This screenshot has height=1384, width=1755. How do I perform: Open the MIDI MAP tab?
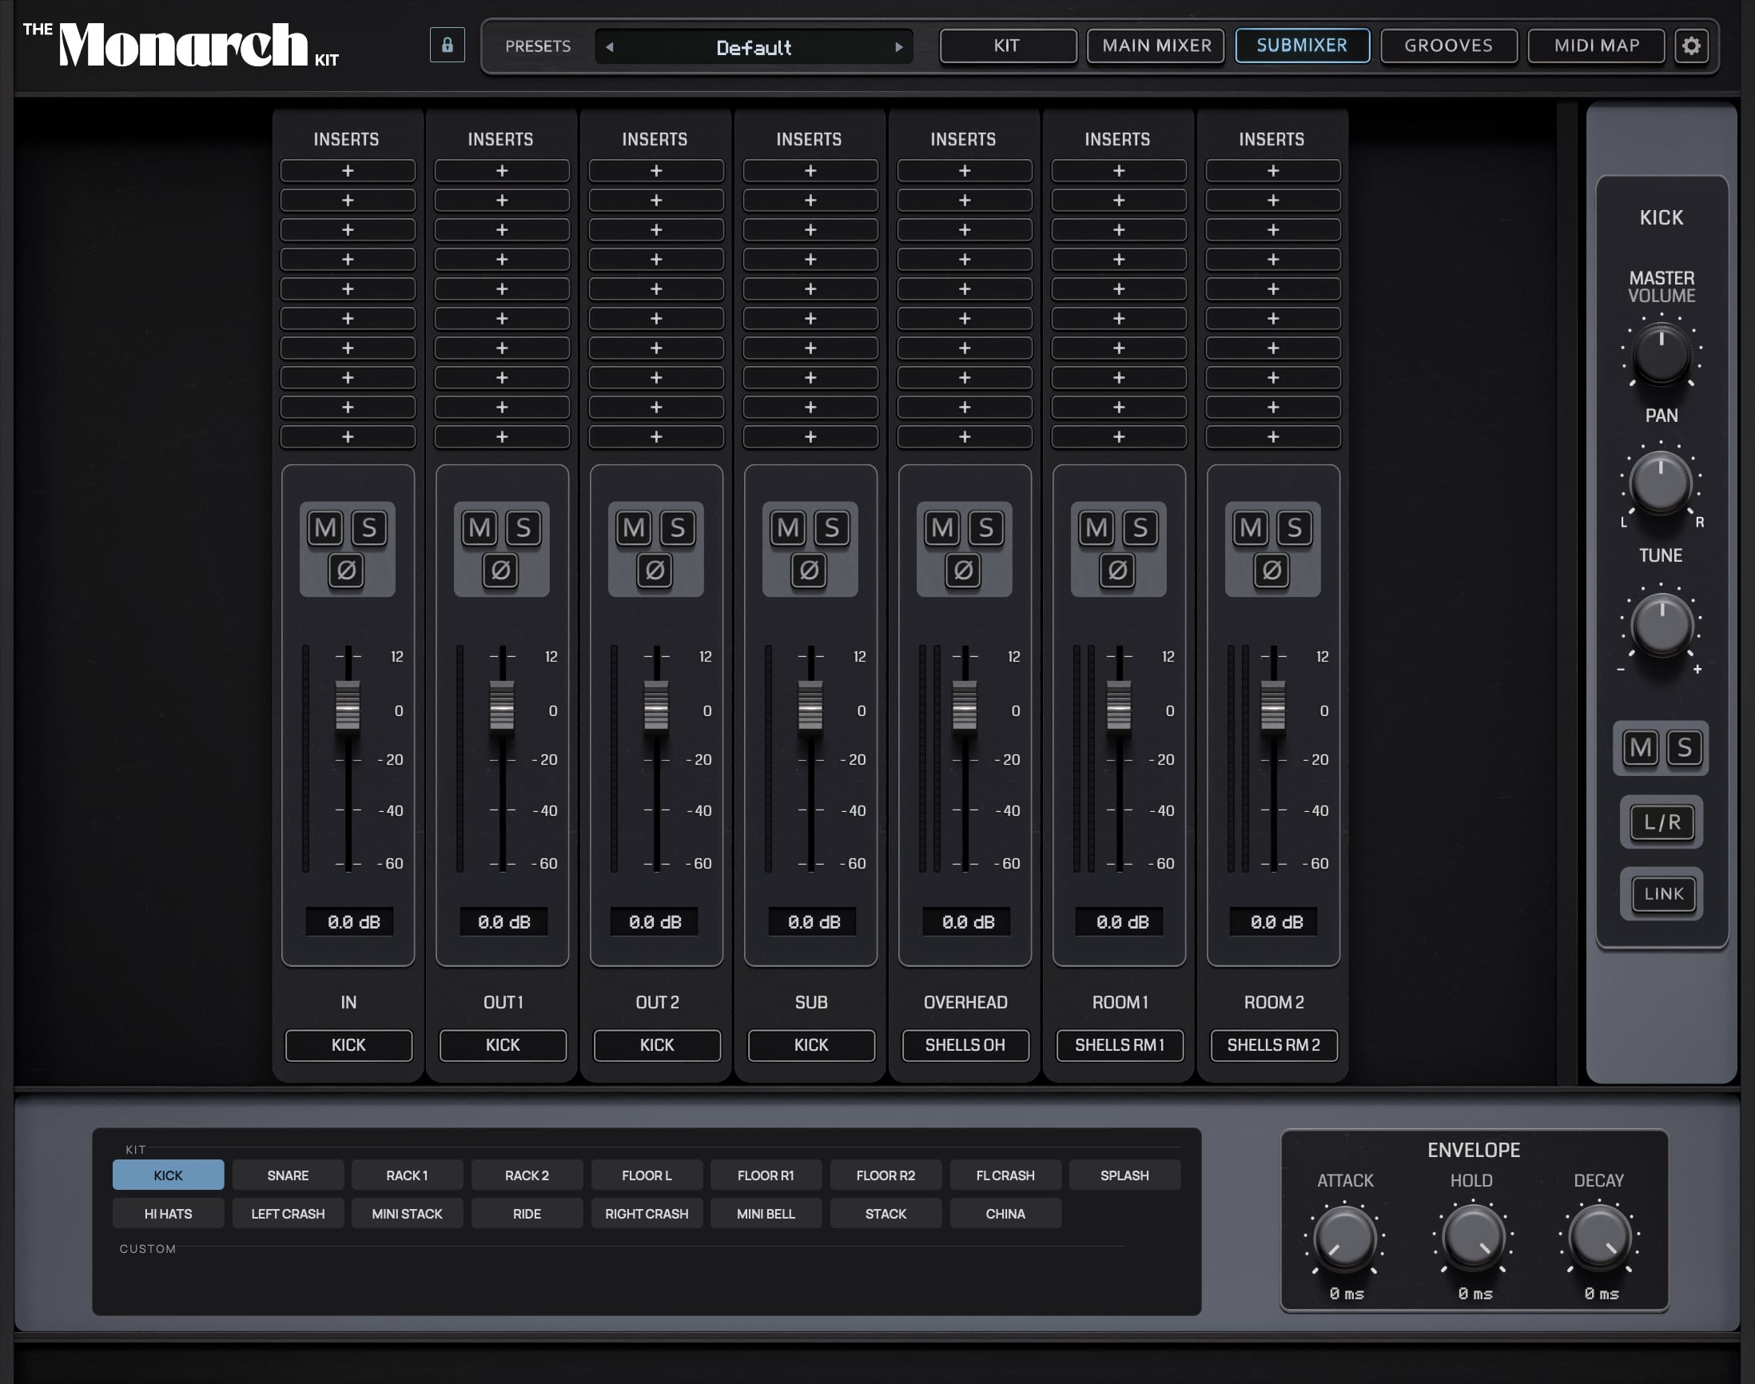coord(1596,46)
